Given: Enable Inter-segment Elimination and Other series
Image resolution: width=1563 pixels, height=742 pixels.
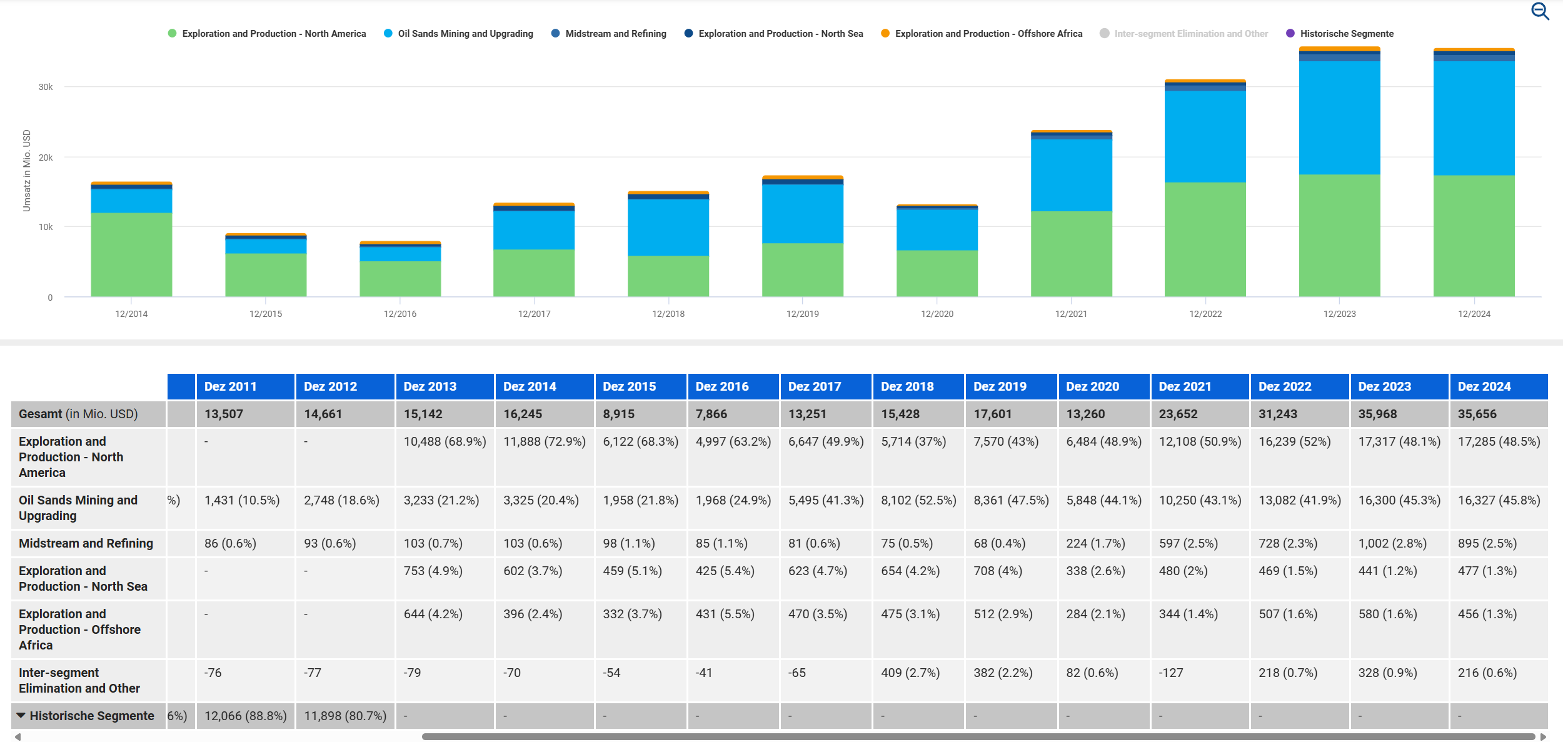Looking at the screenshot, I should (1190, 34).
